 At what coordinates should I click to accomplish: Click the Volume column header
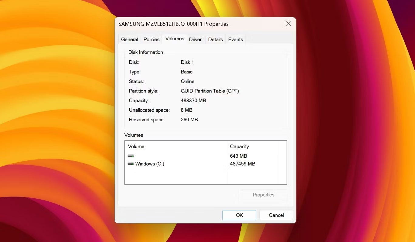pos(176,146)
